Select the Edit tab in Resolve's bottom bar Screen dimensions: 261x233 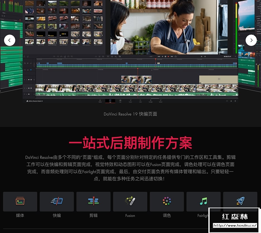pos(120,101)
